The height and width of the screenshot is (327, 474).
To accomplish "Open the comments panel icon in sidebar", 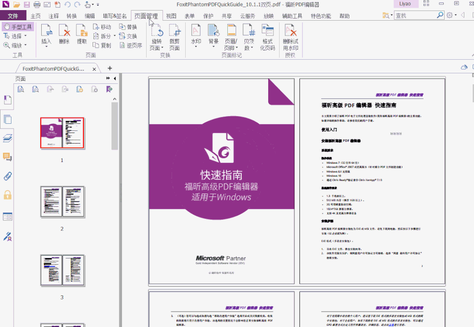I will (x=7, y=157).
